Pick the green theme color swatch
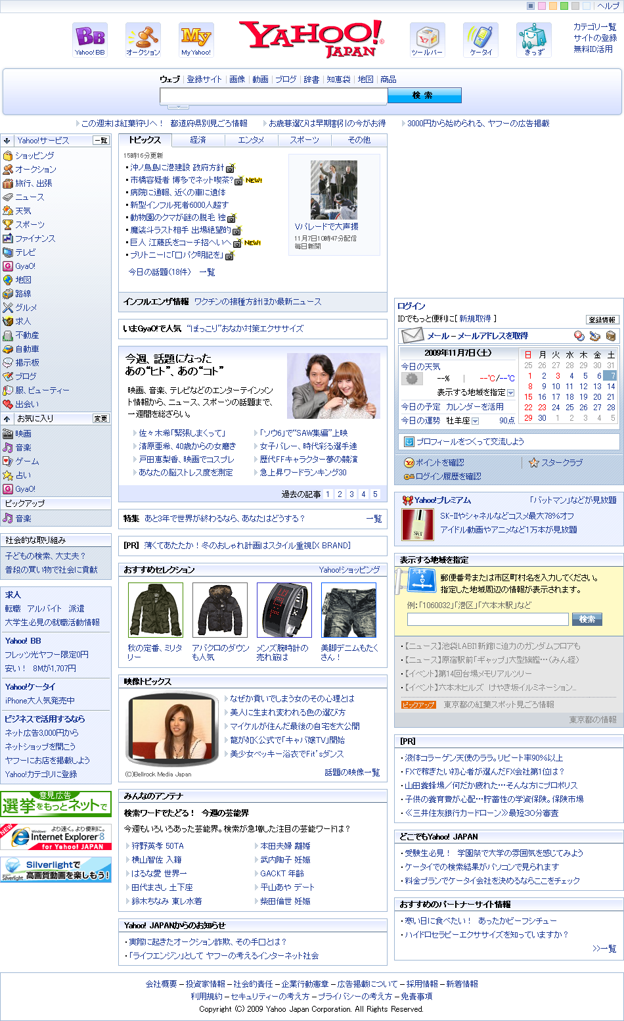The width and height of the screenshot is (624, 1021). point(564,6)
